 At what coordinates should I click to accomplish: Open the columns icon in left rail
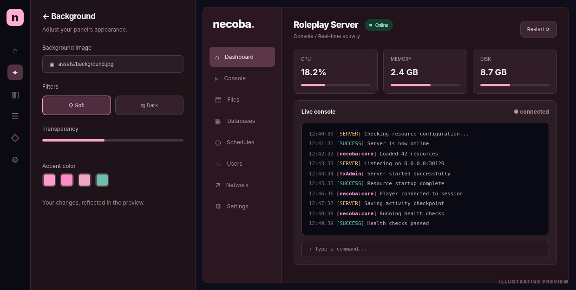(15, 95)
